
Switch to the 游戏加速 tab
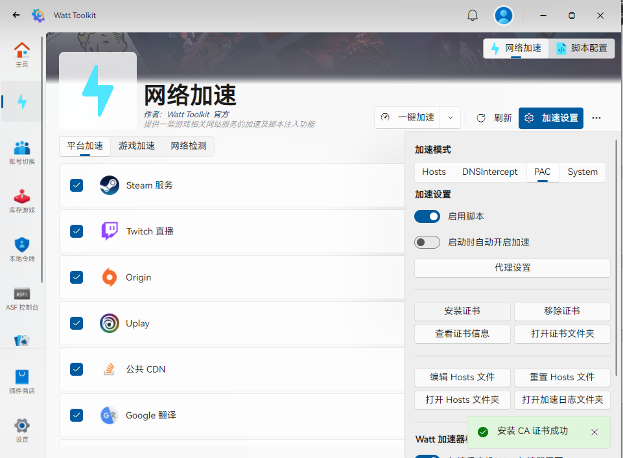[x=137, y=146]
